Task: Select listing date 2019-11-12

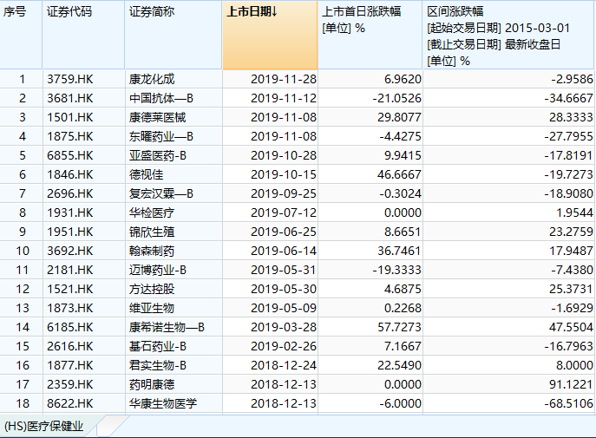Action: 284,98
